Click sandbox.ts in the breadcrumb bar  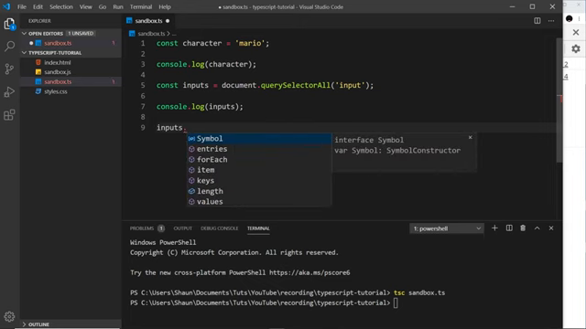[x=151, y=34]
